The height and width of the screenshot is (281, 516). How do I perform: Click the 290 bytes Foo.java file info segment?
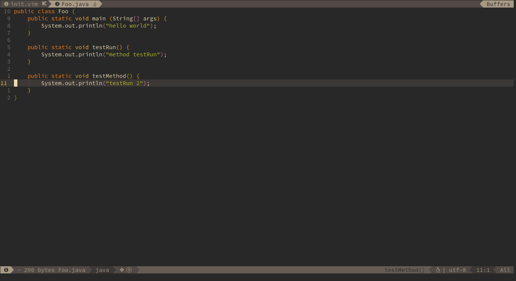[51, 270]
